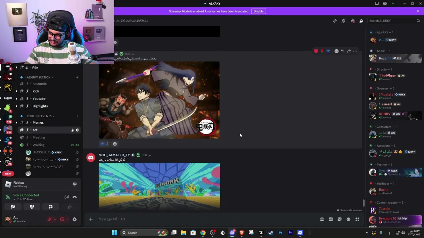Open User Settings gear
This screenshot has height=238, width=424.
[75, 219]
